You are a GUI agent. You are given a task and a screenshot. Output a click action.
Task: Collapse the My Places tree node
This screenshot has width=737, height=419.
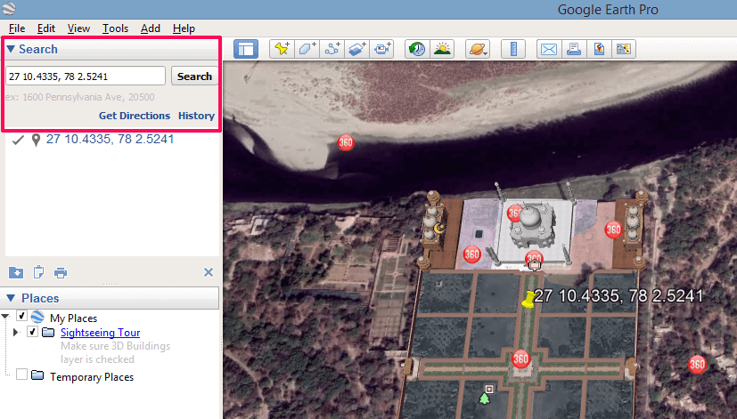pyautogui.click(x=5, y=316)
